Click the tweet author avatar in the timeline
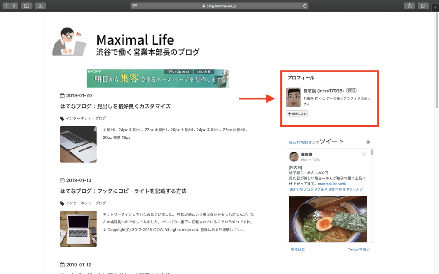This screenshot has width=439, height=274. pos(294,157)
